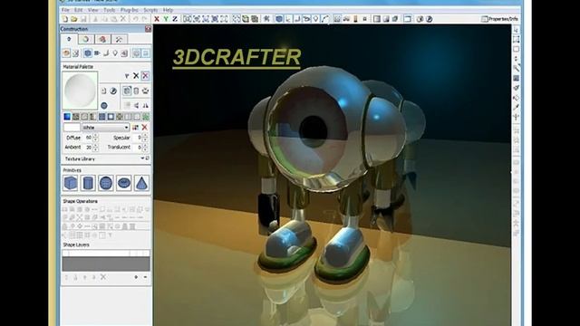Click the black X icon in Material Palette
The width and height of the screenshot is (580, 326).
pyautogui.click(x=136, y=76)
